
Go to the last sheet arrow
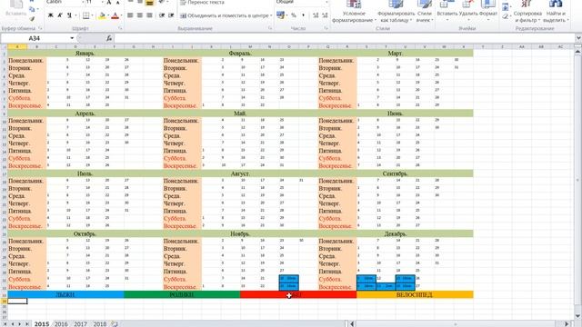pos(26,323)
